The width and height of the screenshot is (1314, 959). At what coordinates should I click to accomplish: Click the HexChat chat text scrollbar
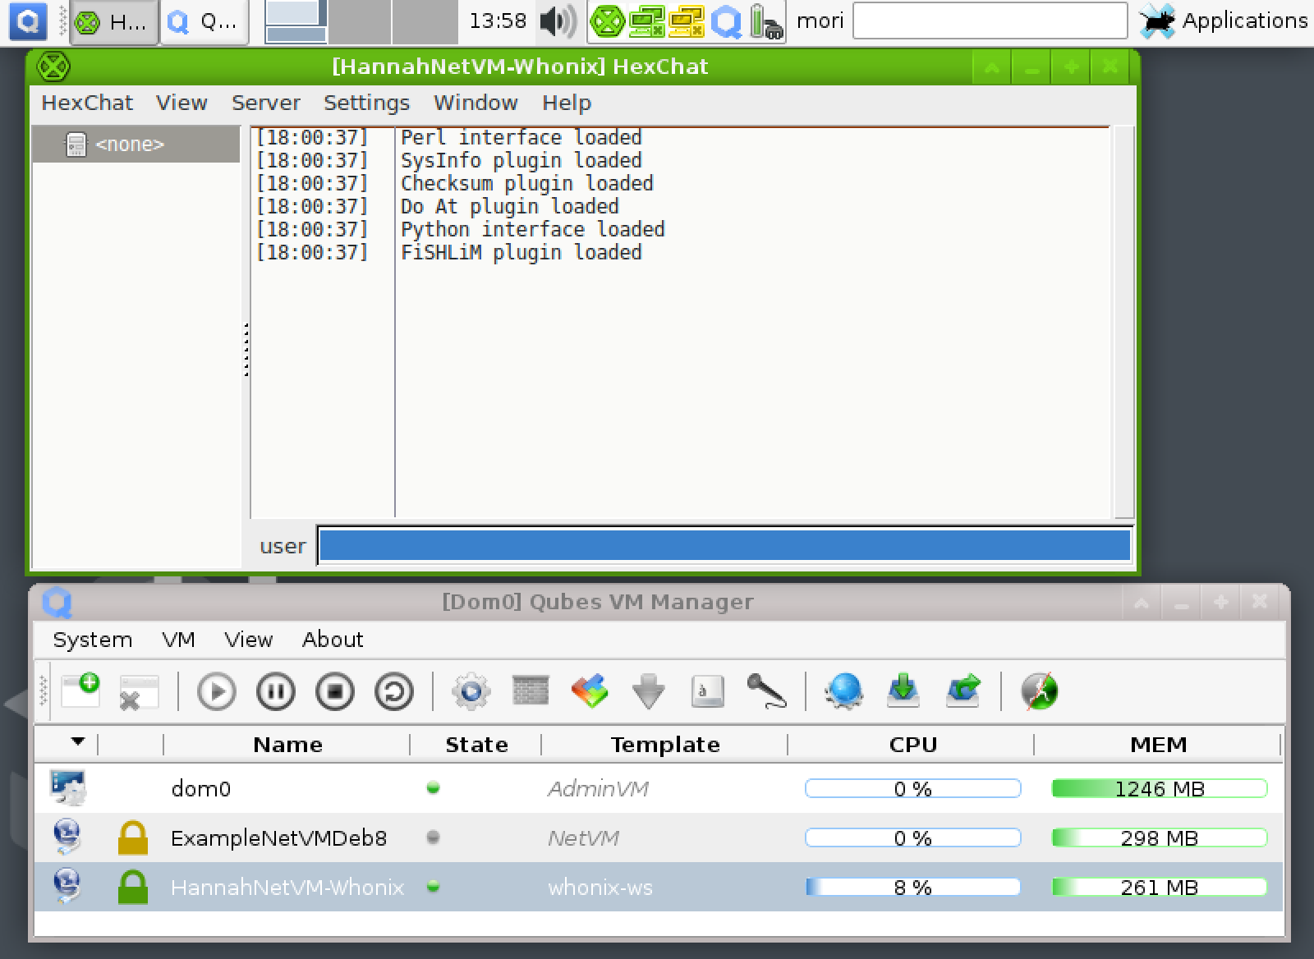[x=1123, y=322]
